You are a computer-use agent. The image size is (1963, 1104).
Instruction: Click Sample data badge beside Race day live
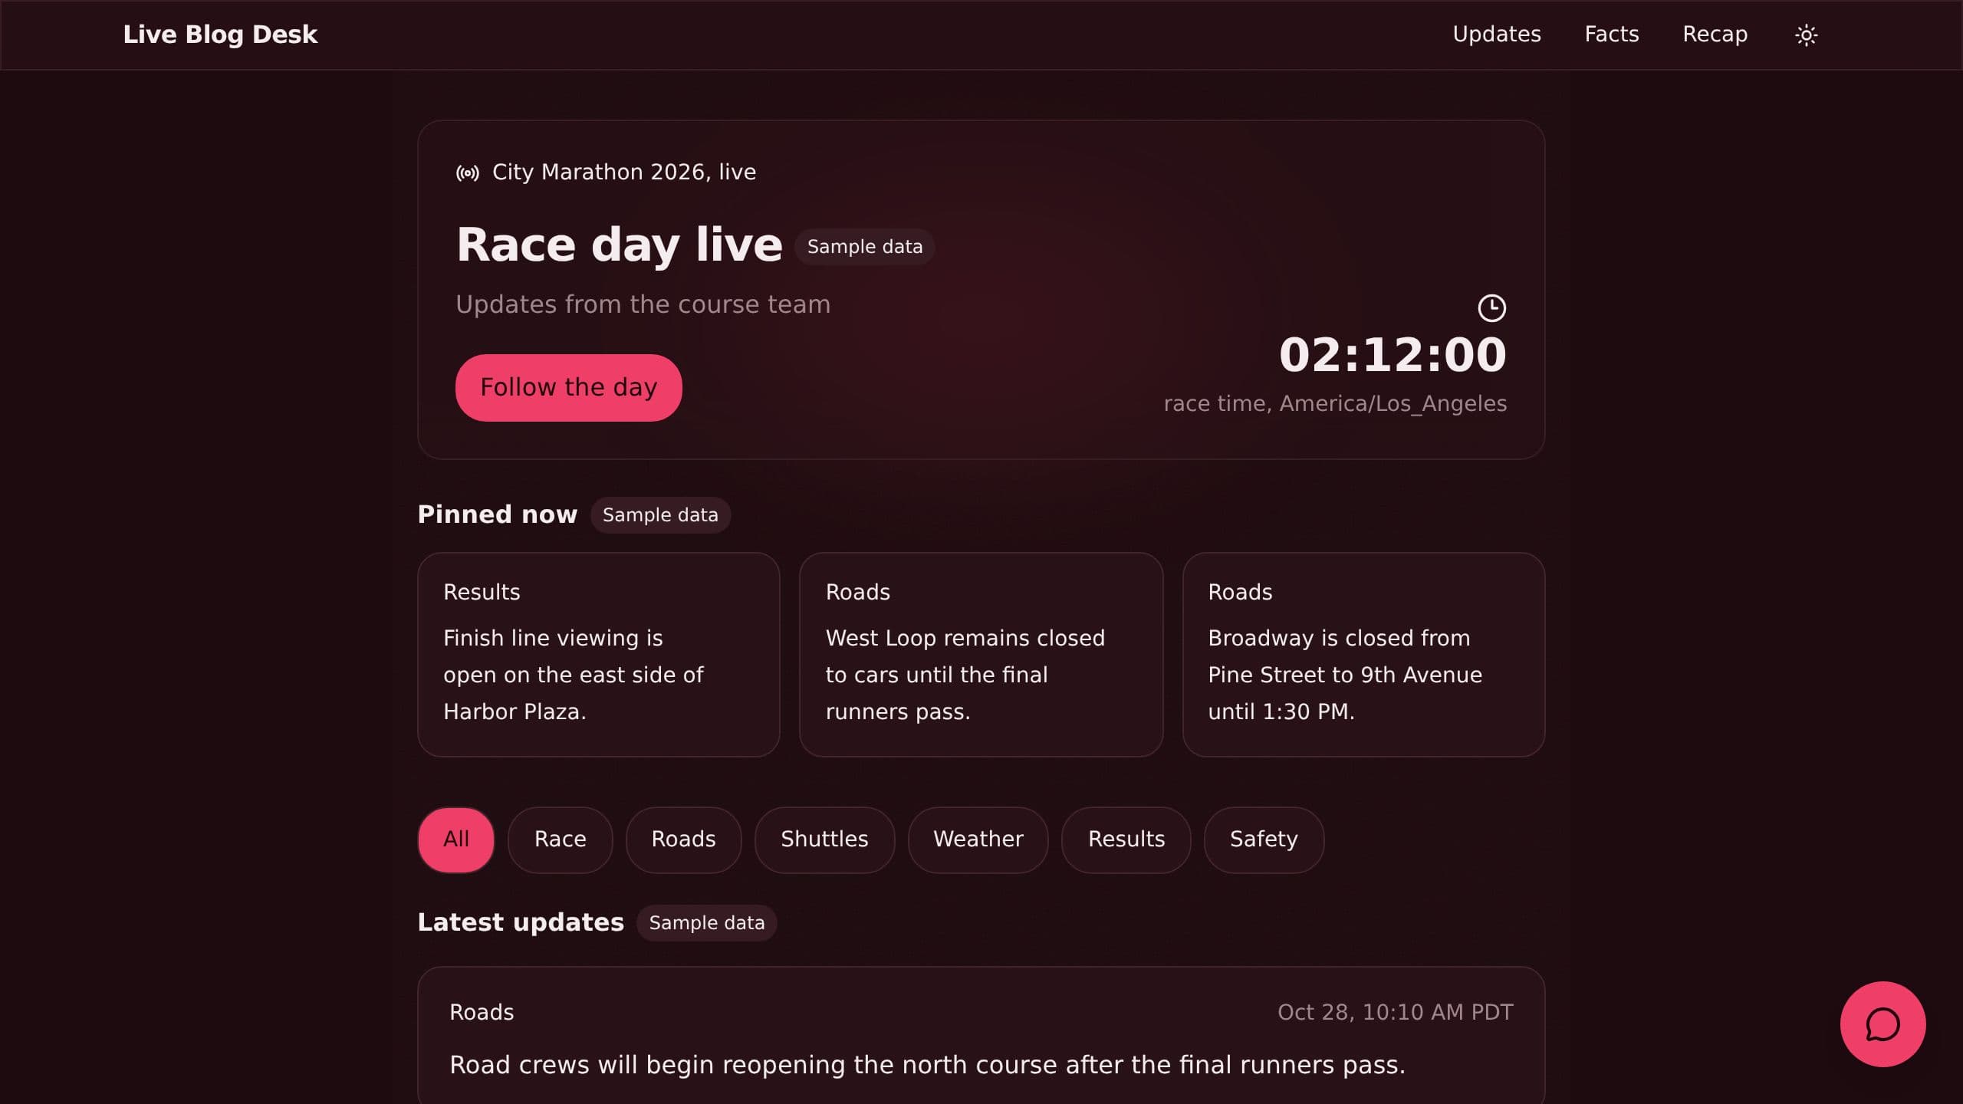pyautogui.click(x=865, y=247)
